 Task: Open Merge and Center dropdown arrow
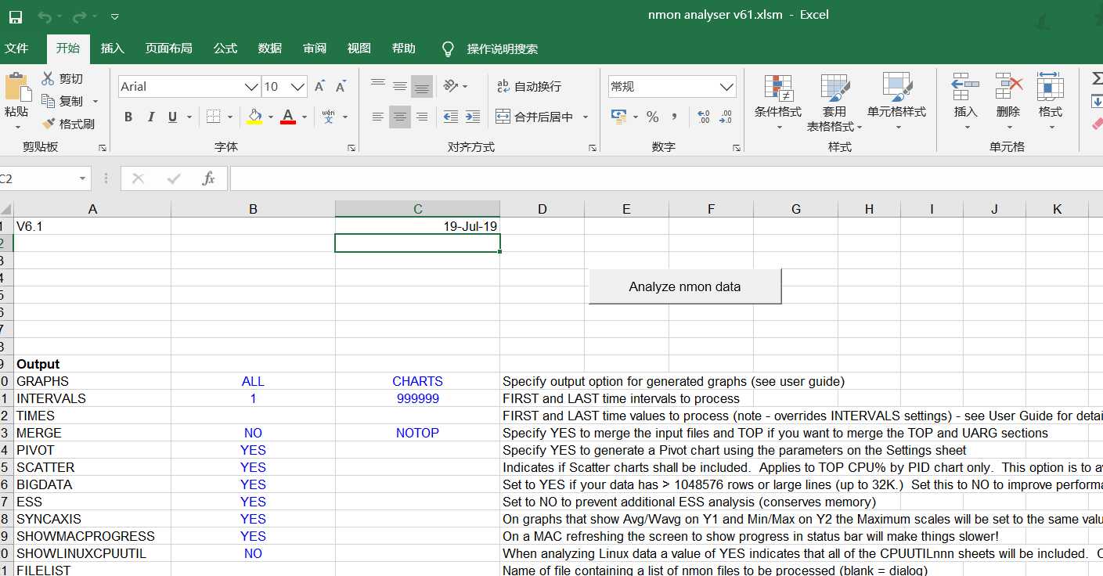point(586,117)
